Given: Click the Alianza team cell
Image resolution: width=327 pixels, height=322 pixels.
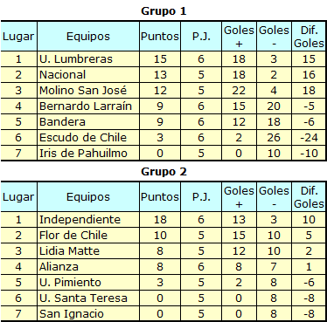Looking at the screenshot, I should 88,267.
